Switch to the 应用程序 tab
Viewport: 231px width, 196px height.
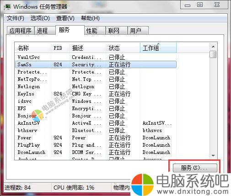tap(20, 31)
